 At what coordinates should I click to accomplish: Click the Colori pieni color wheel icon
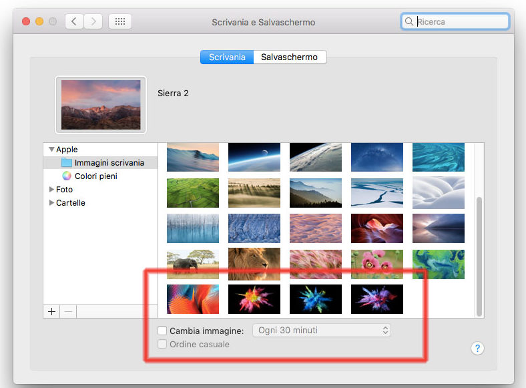[x=67, y=176]
